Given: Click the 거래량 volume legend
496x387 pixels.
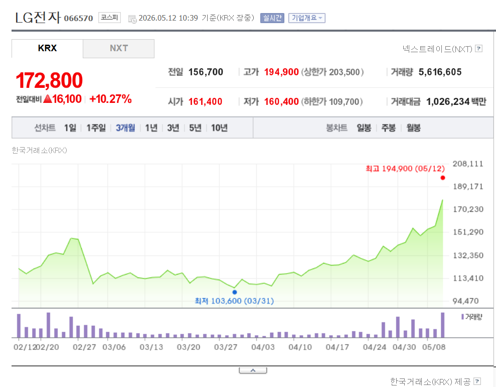Looking at the screenshot, I should point(472,317).
